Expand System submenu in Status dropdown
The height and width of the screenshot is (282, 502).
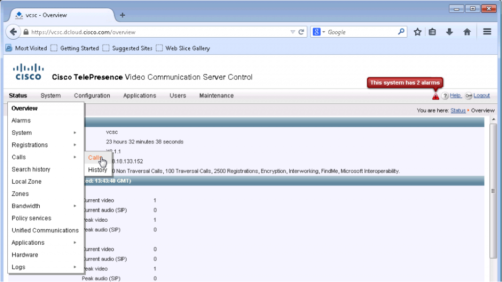click(x=46, y=133)
